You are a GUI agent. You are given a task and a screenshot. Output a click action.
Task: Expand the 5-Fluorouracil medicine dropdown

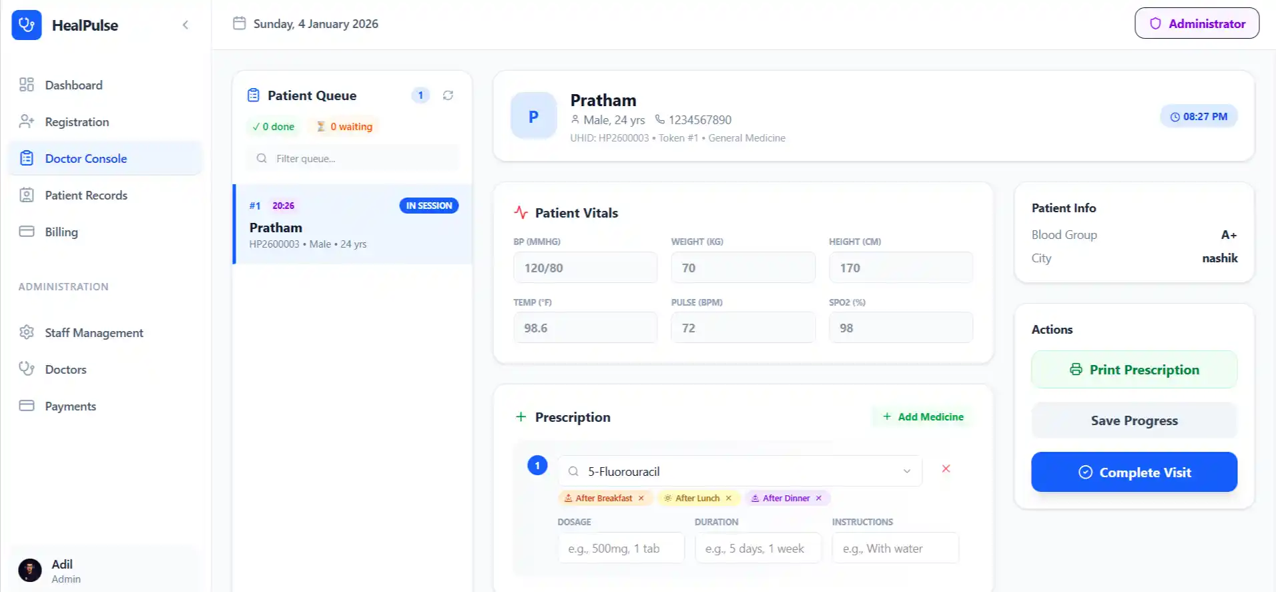906,471
